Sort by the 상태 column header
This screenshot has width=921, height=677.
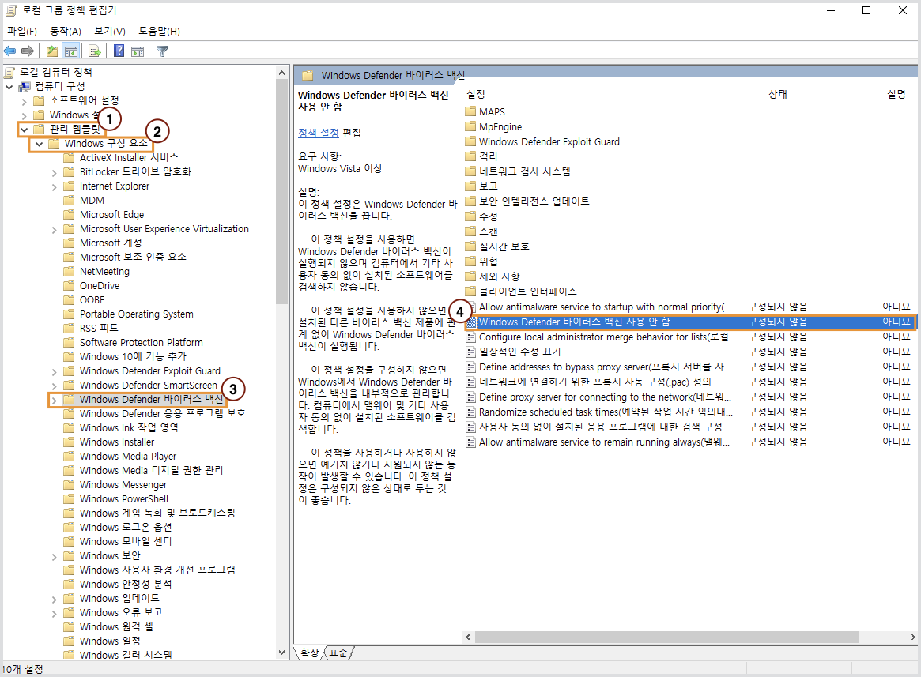point(778,94)
